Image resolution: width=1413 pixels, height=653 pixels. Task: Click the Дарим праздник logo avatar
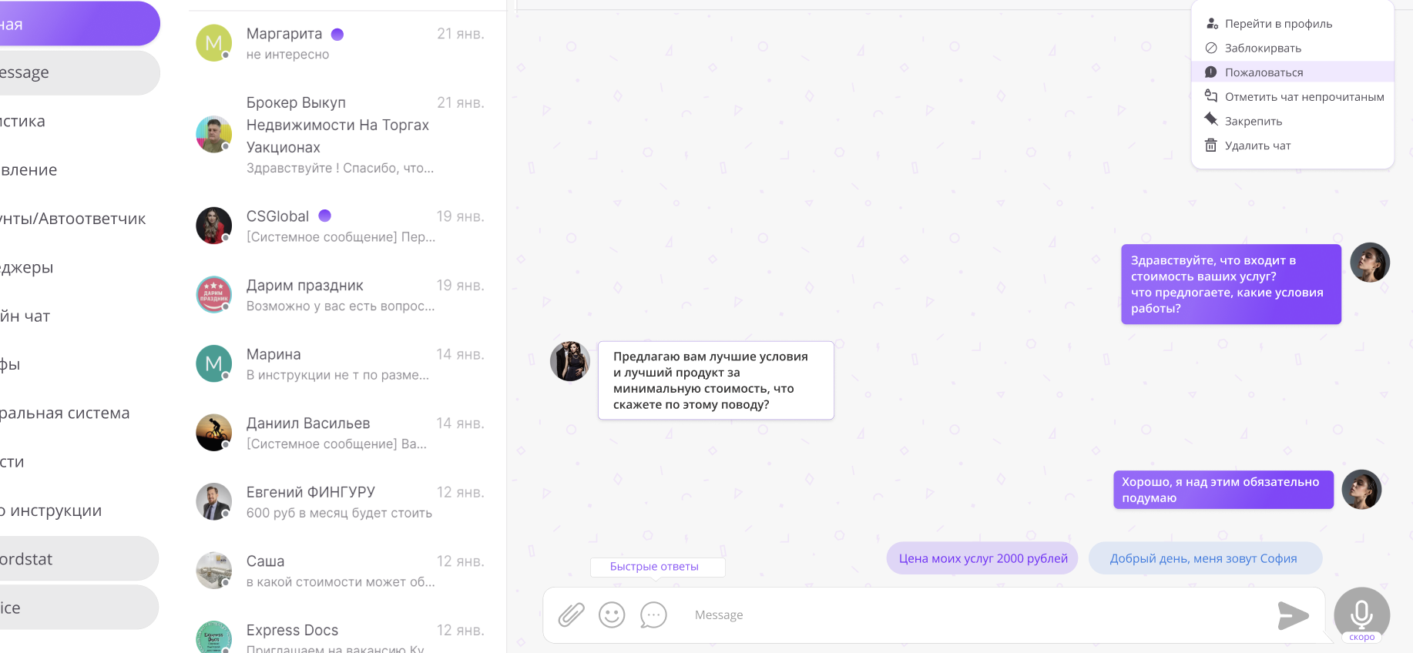[214, 295]
